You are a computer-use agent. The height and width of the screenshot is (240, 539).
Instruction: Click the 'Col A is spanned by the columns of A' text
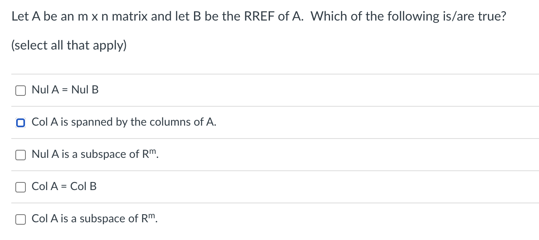(124, 122)
